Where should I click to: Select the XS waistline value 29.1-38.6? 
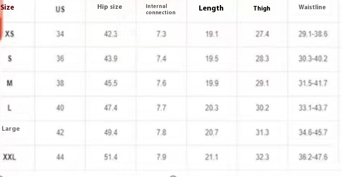(313, 34)
